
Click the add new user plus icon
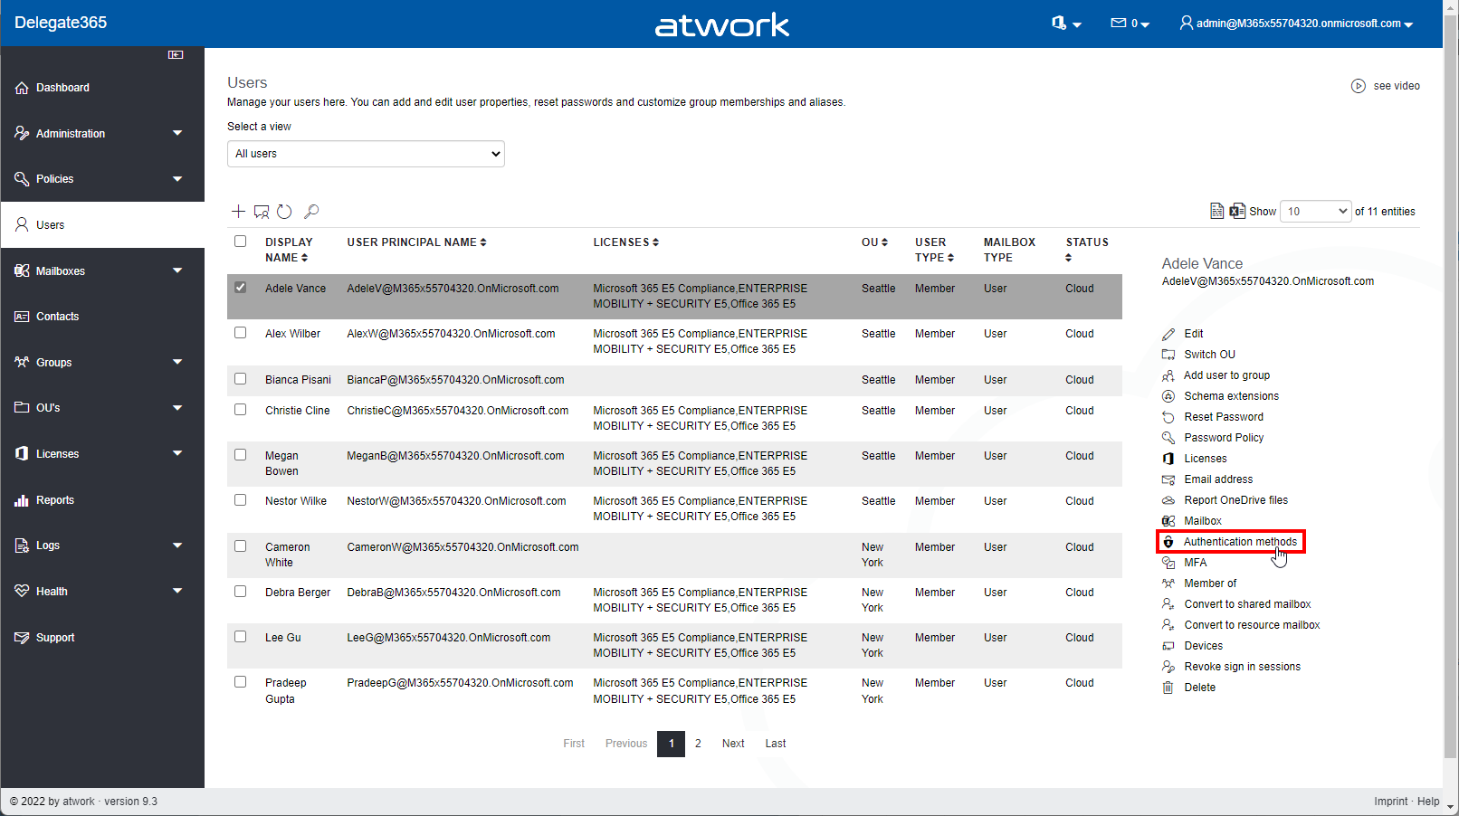click(x=238, y=212)
